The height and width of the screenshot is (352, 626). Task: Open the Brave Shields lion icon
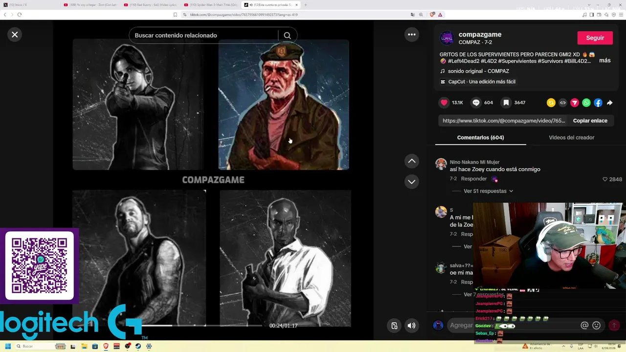tap(432, 15)
